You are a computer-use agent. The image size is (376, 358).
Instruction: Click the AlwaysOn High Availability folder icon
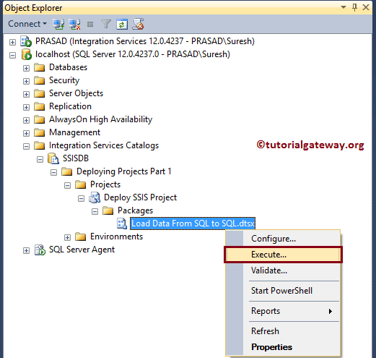click(40, 119)
